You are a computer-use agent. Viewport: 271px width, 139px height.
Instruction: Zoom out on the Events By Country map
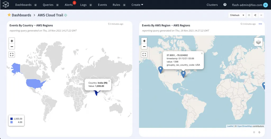coord(12,47)
